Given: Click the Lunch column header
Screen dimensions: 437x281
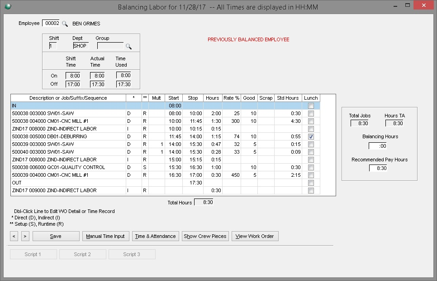Looking at the screenshot, I should 311,98.
